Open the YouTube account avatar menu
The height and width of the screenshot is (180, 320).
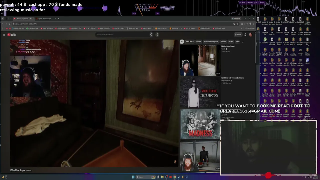point(251,34)
